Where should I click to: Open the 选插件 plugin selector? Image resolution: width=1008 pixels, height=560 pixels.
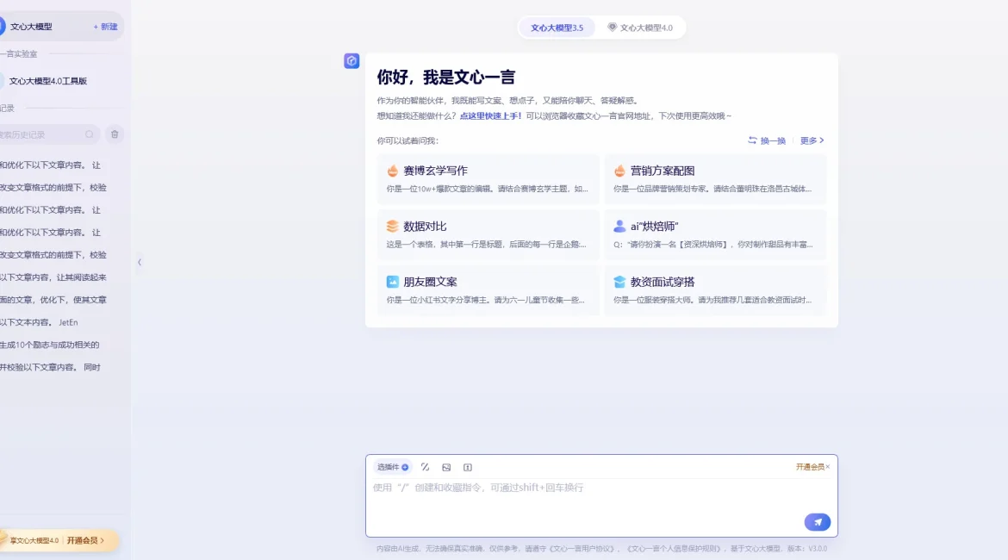(392, 468)
